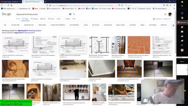Open the Google account profile picture

click(x=170, y=14)
